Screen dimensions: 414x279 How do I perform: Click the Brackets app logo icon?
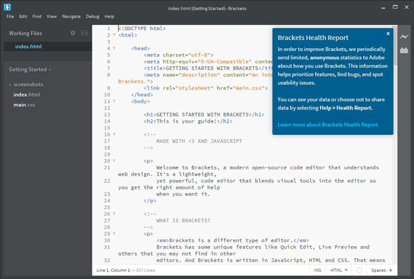point(7,7)
